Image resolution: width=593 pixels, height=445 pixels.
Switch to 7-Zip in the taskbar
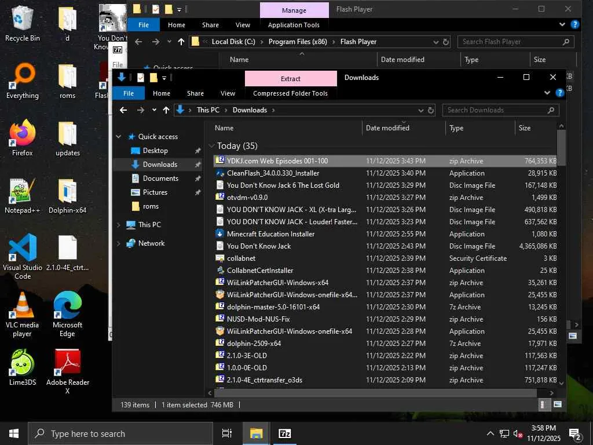click(x=285, y=433)
